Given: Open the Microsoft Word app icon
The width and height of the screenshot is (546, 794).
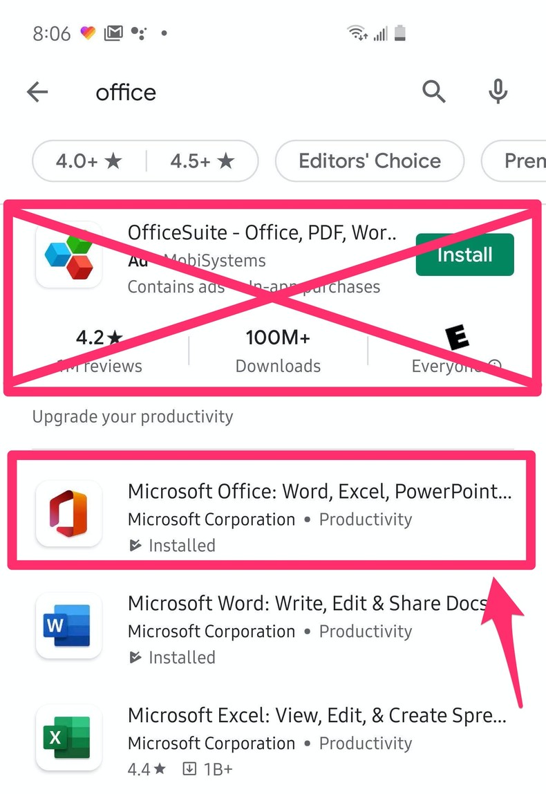Looking at the screenshot, I should coord(68,626).
